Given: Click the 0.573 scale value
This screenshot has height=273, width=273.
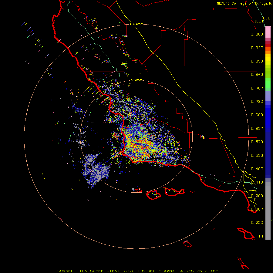Looking at the screenshot, I should (257, 142).
